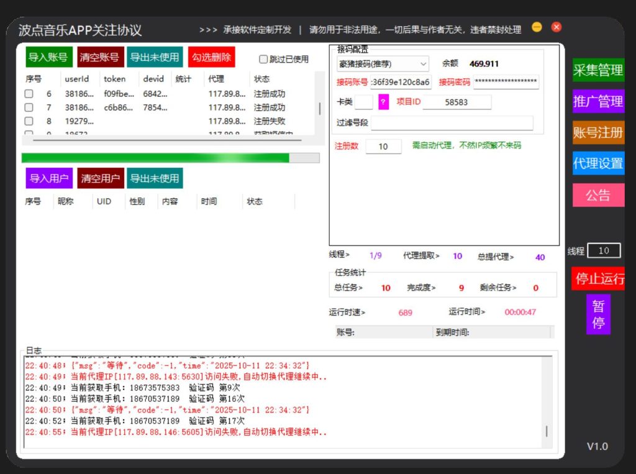Click the 清空账号 clear accounts button
Image resolution: width=636 pixels, height=474 pixels.
[x=101, y=57]
